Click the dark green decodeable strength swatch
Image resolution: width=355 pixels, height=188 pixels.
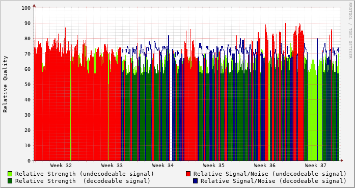pyautogui.click(x=10, y=181)
